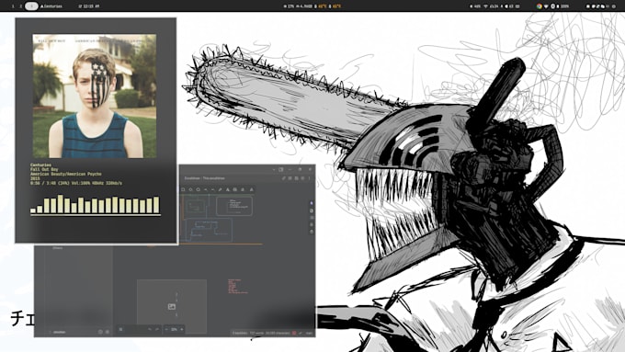Click the bottom round icon in Excalidraw side panel

pos(312,232)
